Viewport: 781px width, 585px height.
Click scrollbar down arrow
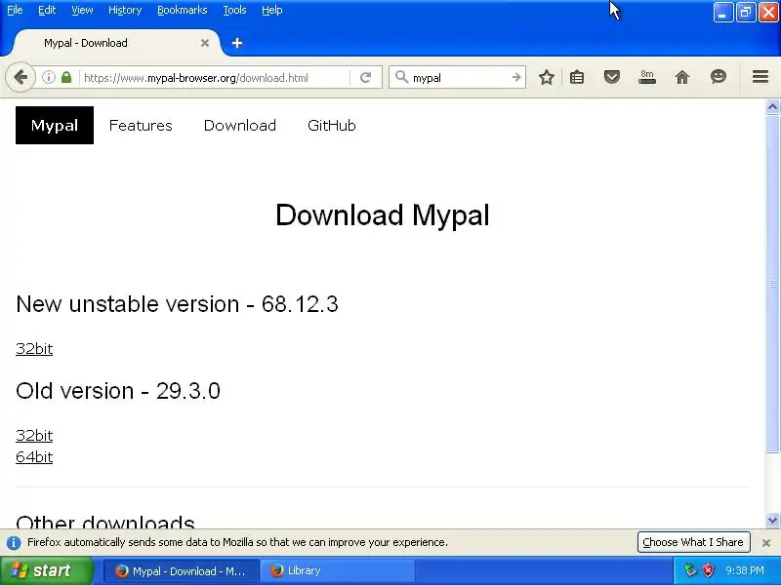tap(772, 521)
